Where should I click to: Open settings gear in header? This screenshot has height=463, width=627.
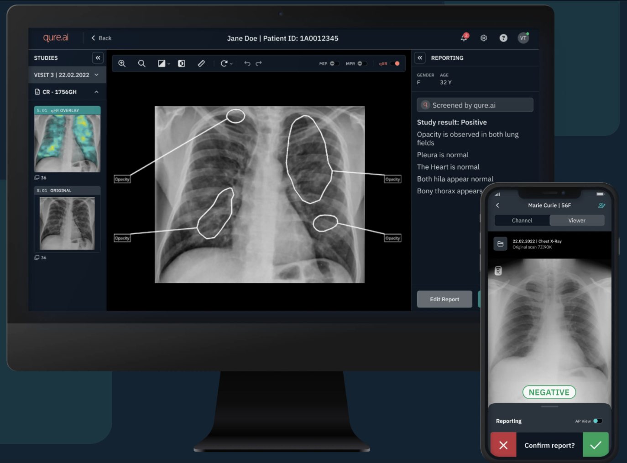(484, 38)
